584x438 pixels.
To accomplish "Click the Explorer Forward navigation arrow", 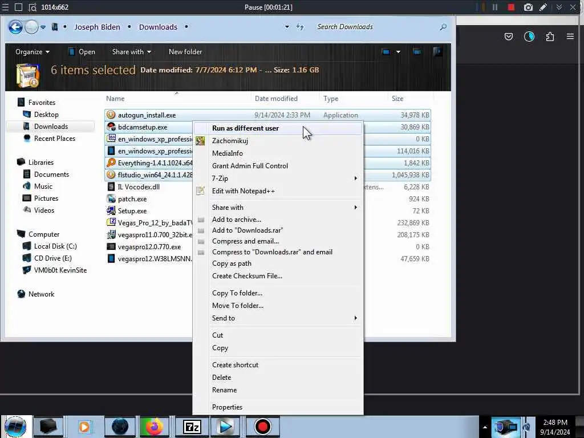I will [32, 27].
